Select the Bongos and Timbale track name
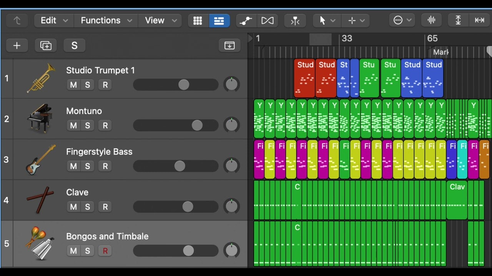The width and height of the screenshot is (492, 276). coord(107,237)
